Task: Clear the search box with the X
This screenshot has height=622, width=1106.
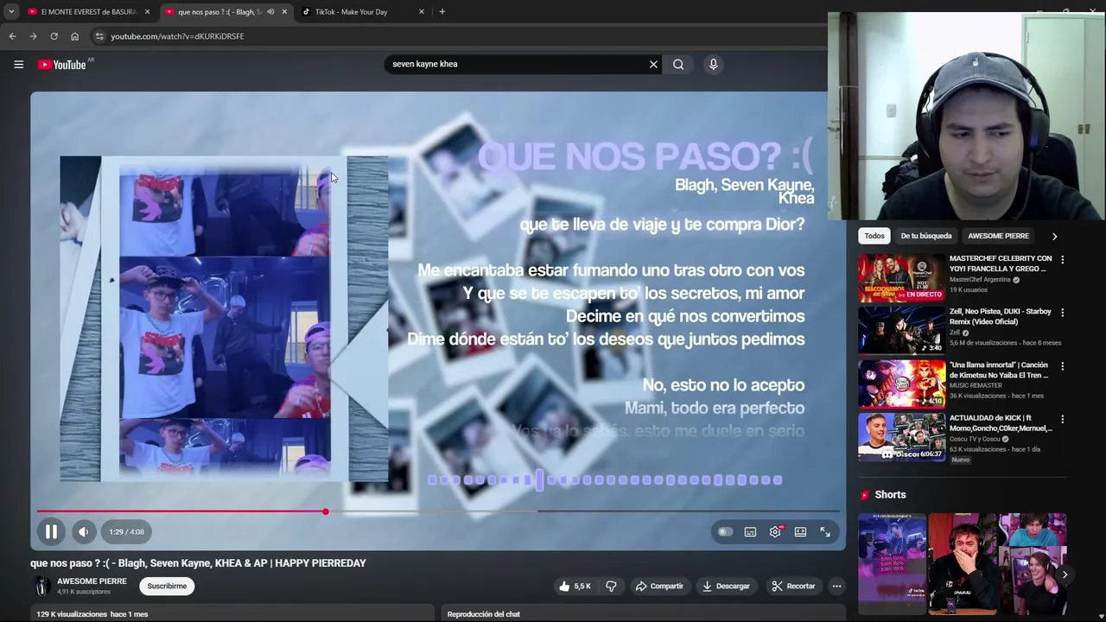Action: pos(653,64)
